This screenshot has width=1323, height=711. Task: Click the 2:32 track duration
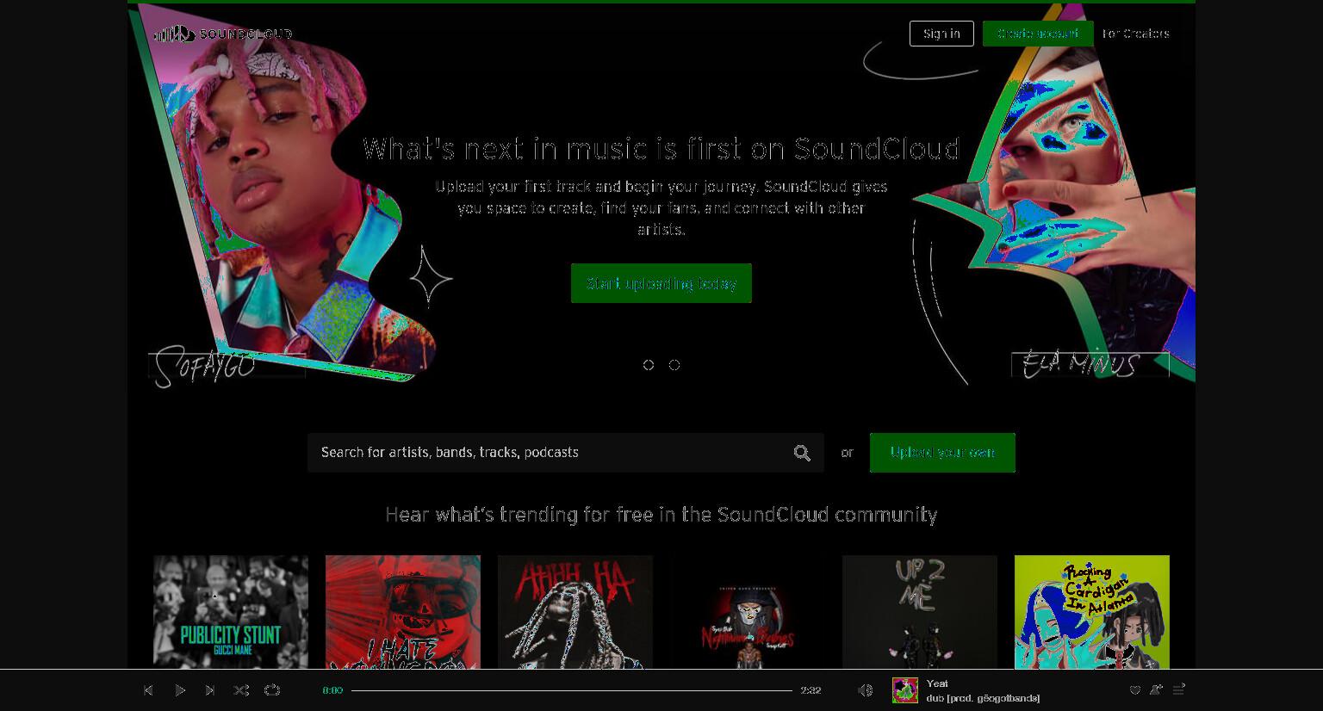pyautogui.click(x=811, y=690)
